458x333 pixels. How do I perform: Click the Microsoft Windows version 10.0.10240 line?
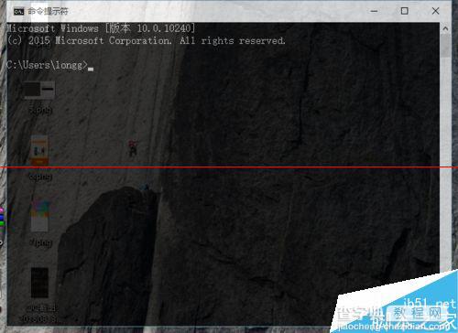coord(101,28)
